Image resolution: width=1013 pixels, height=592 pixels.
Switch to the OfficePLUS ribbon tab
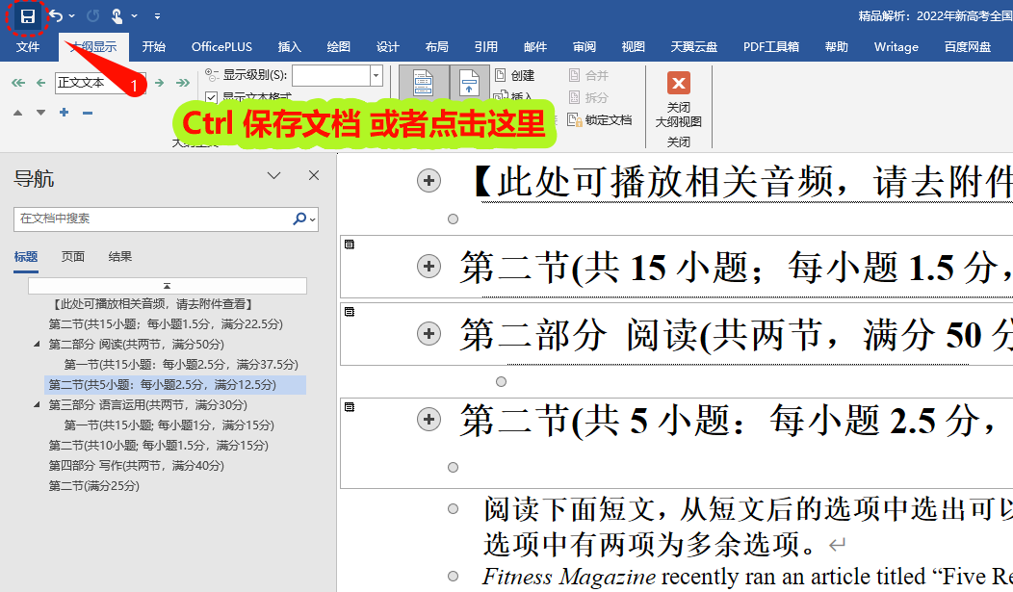click(x=221, y=46)
